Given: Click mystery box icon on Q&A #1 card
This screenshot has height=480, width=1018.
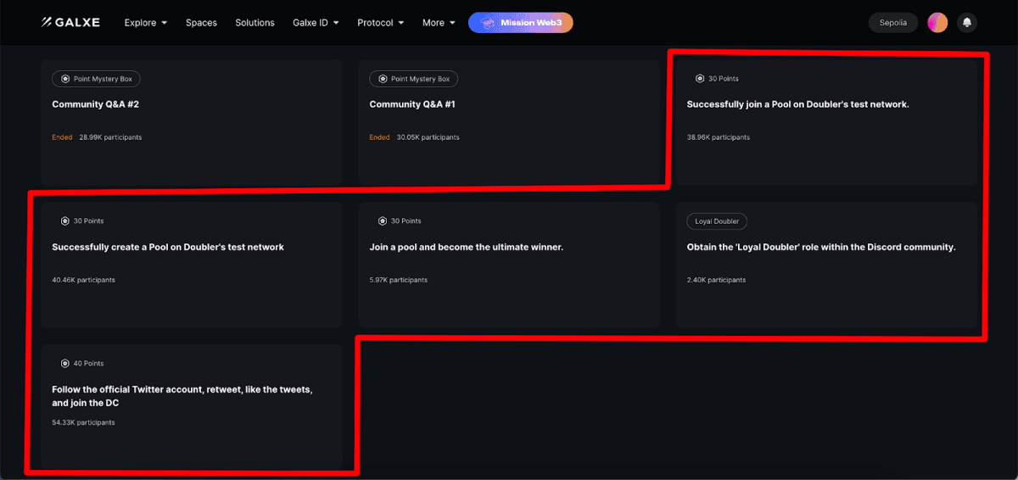Looking at the screenshot, I should point(383,79).
